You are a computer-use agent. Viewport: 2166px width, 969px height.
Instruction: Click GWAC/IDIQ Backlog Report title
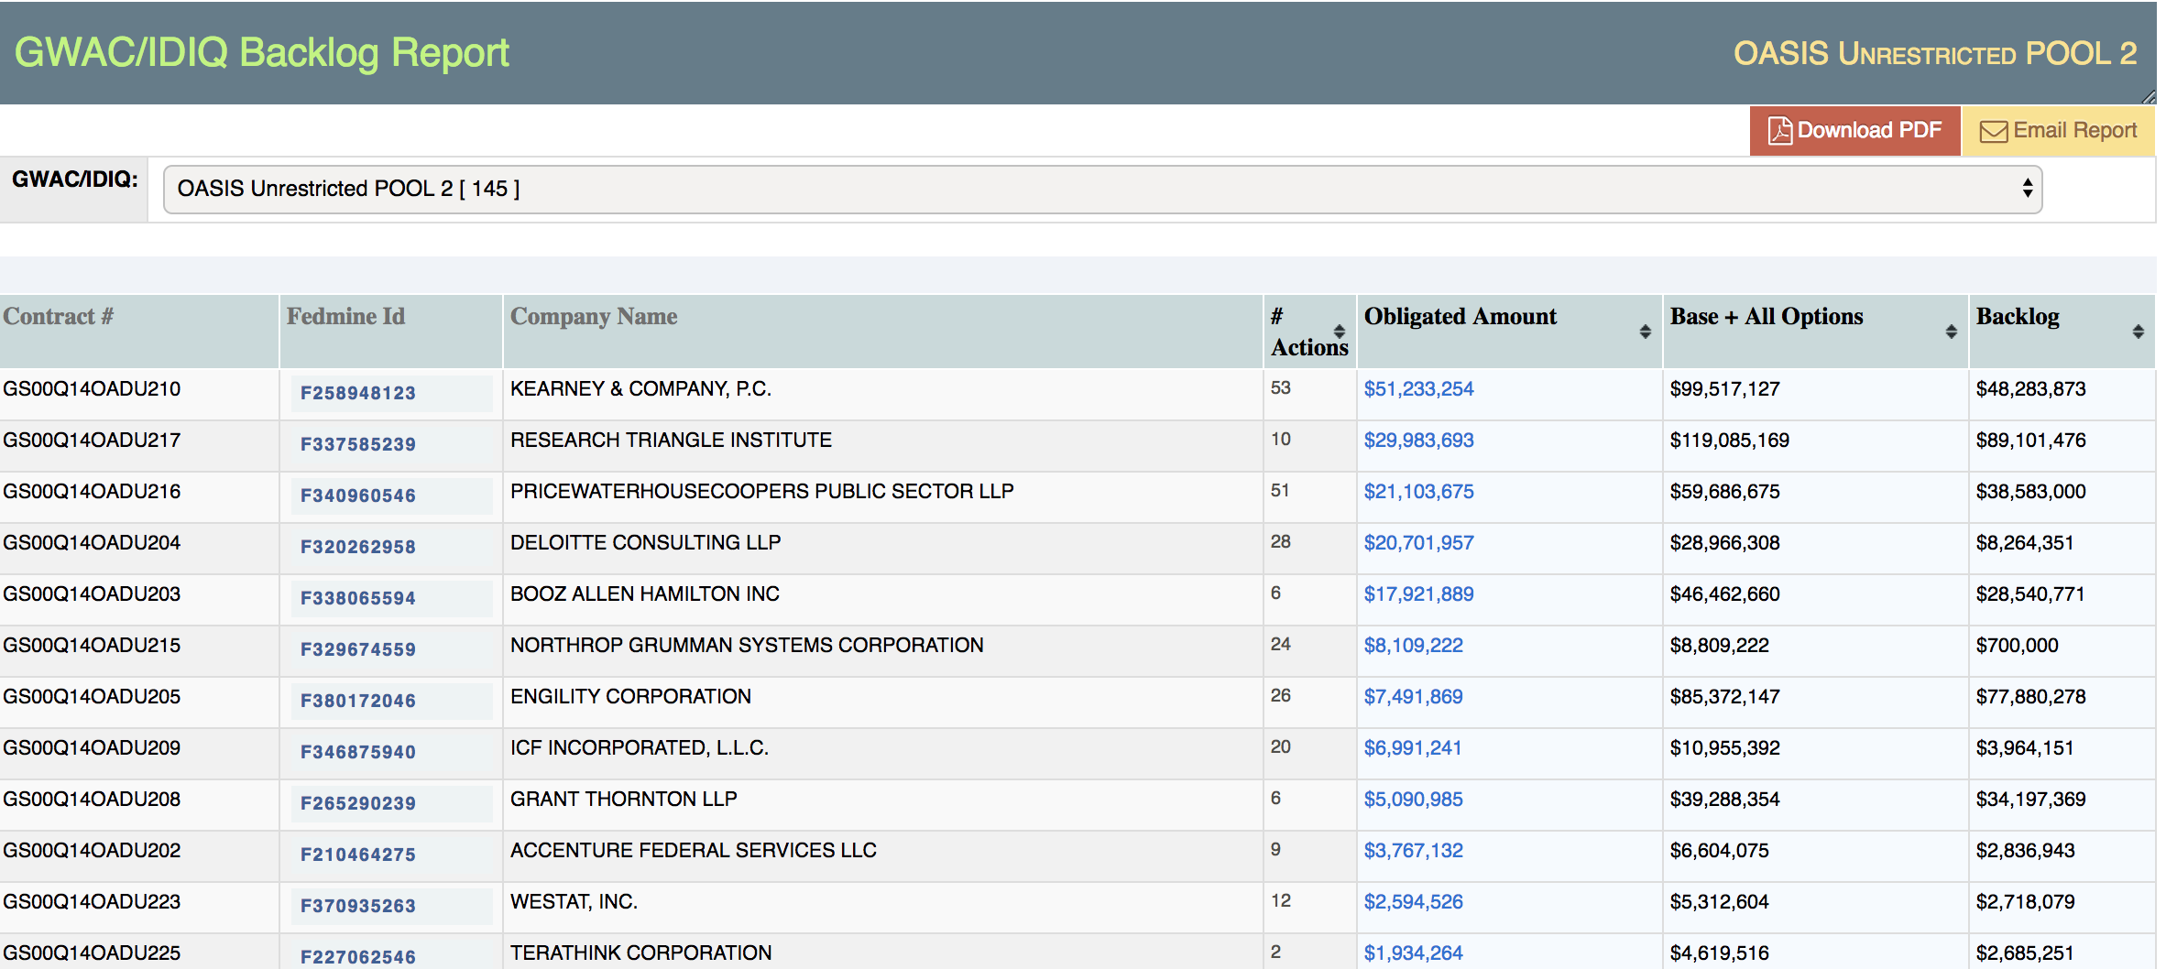pyautogui.click(x=261, y=53)
